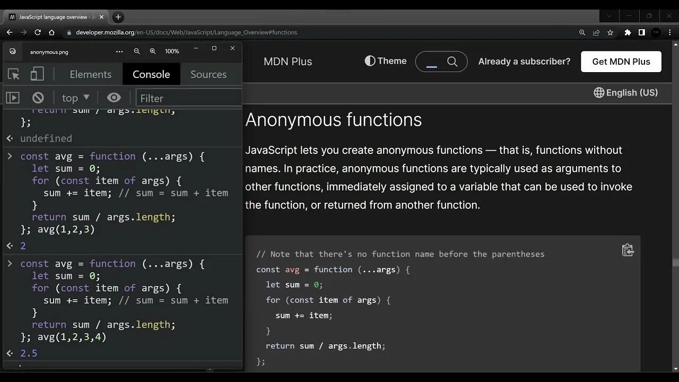679x382 pixels.
Task: Click the page vertical scrollbar thumb
Action: [675, 263]
